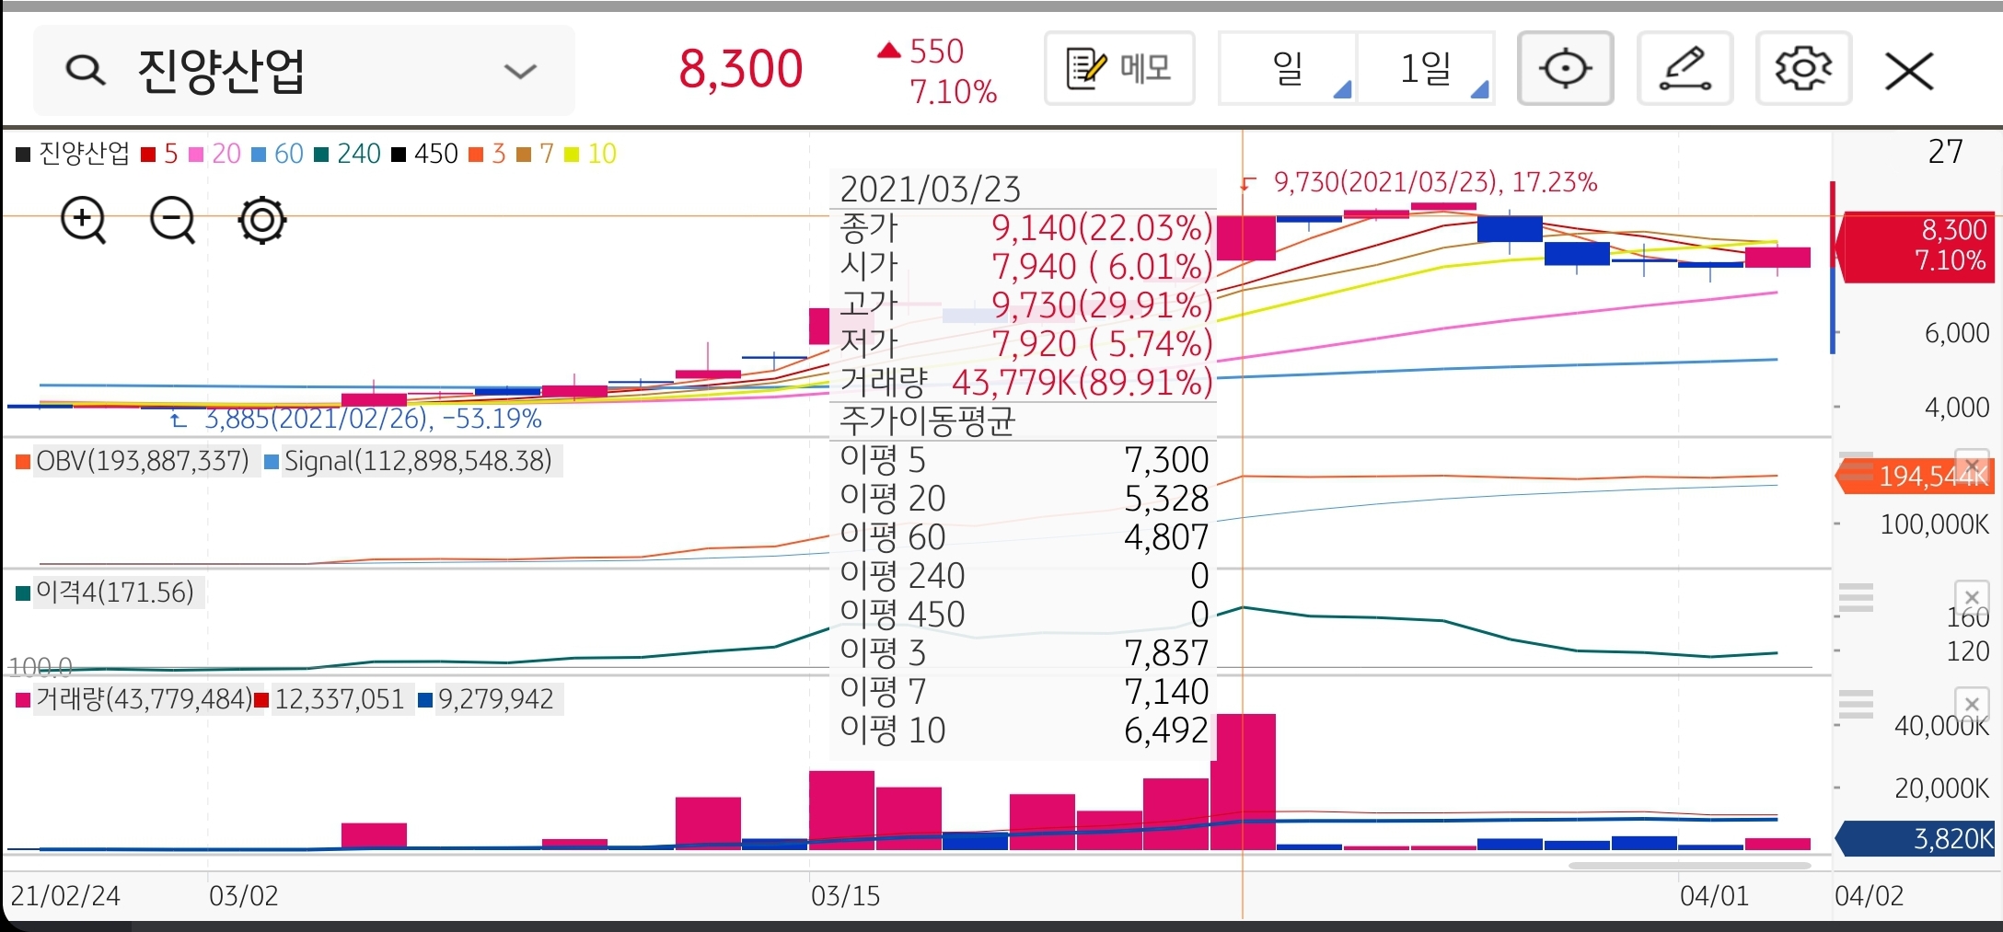Tap the search magnifier icon beside 진양산업
The image size is (2003, 932).
click(86, 70)
